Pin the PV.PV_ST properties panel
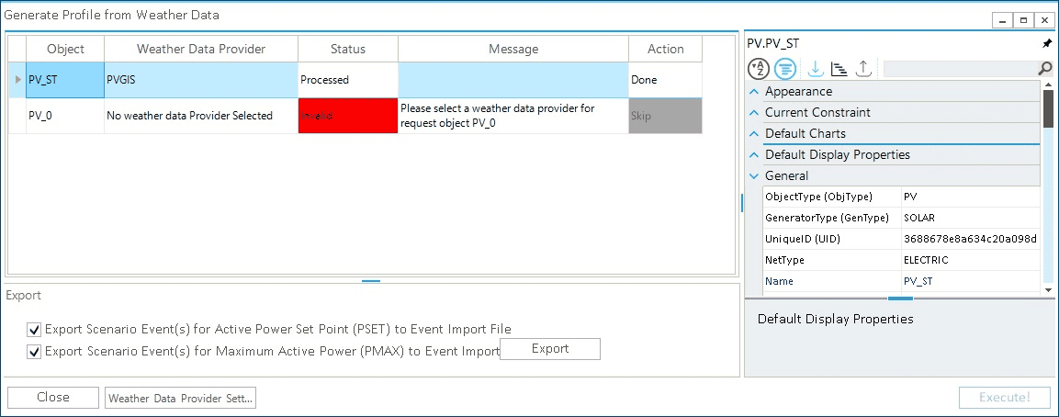This screenshot has width=1059, height=417. coord(1047,43)
